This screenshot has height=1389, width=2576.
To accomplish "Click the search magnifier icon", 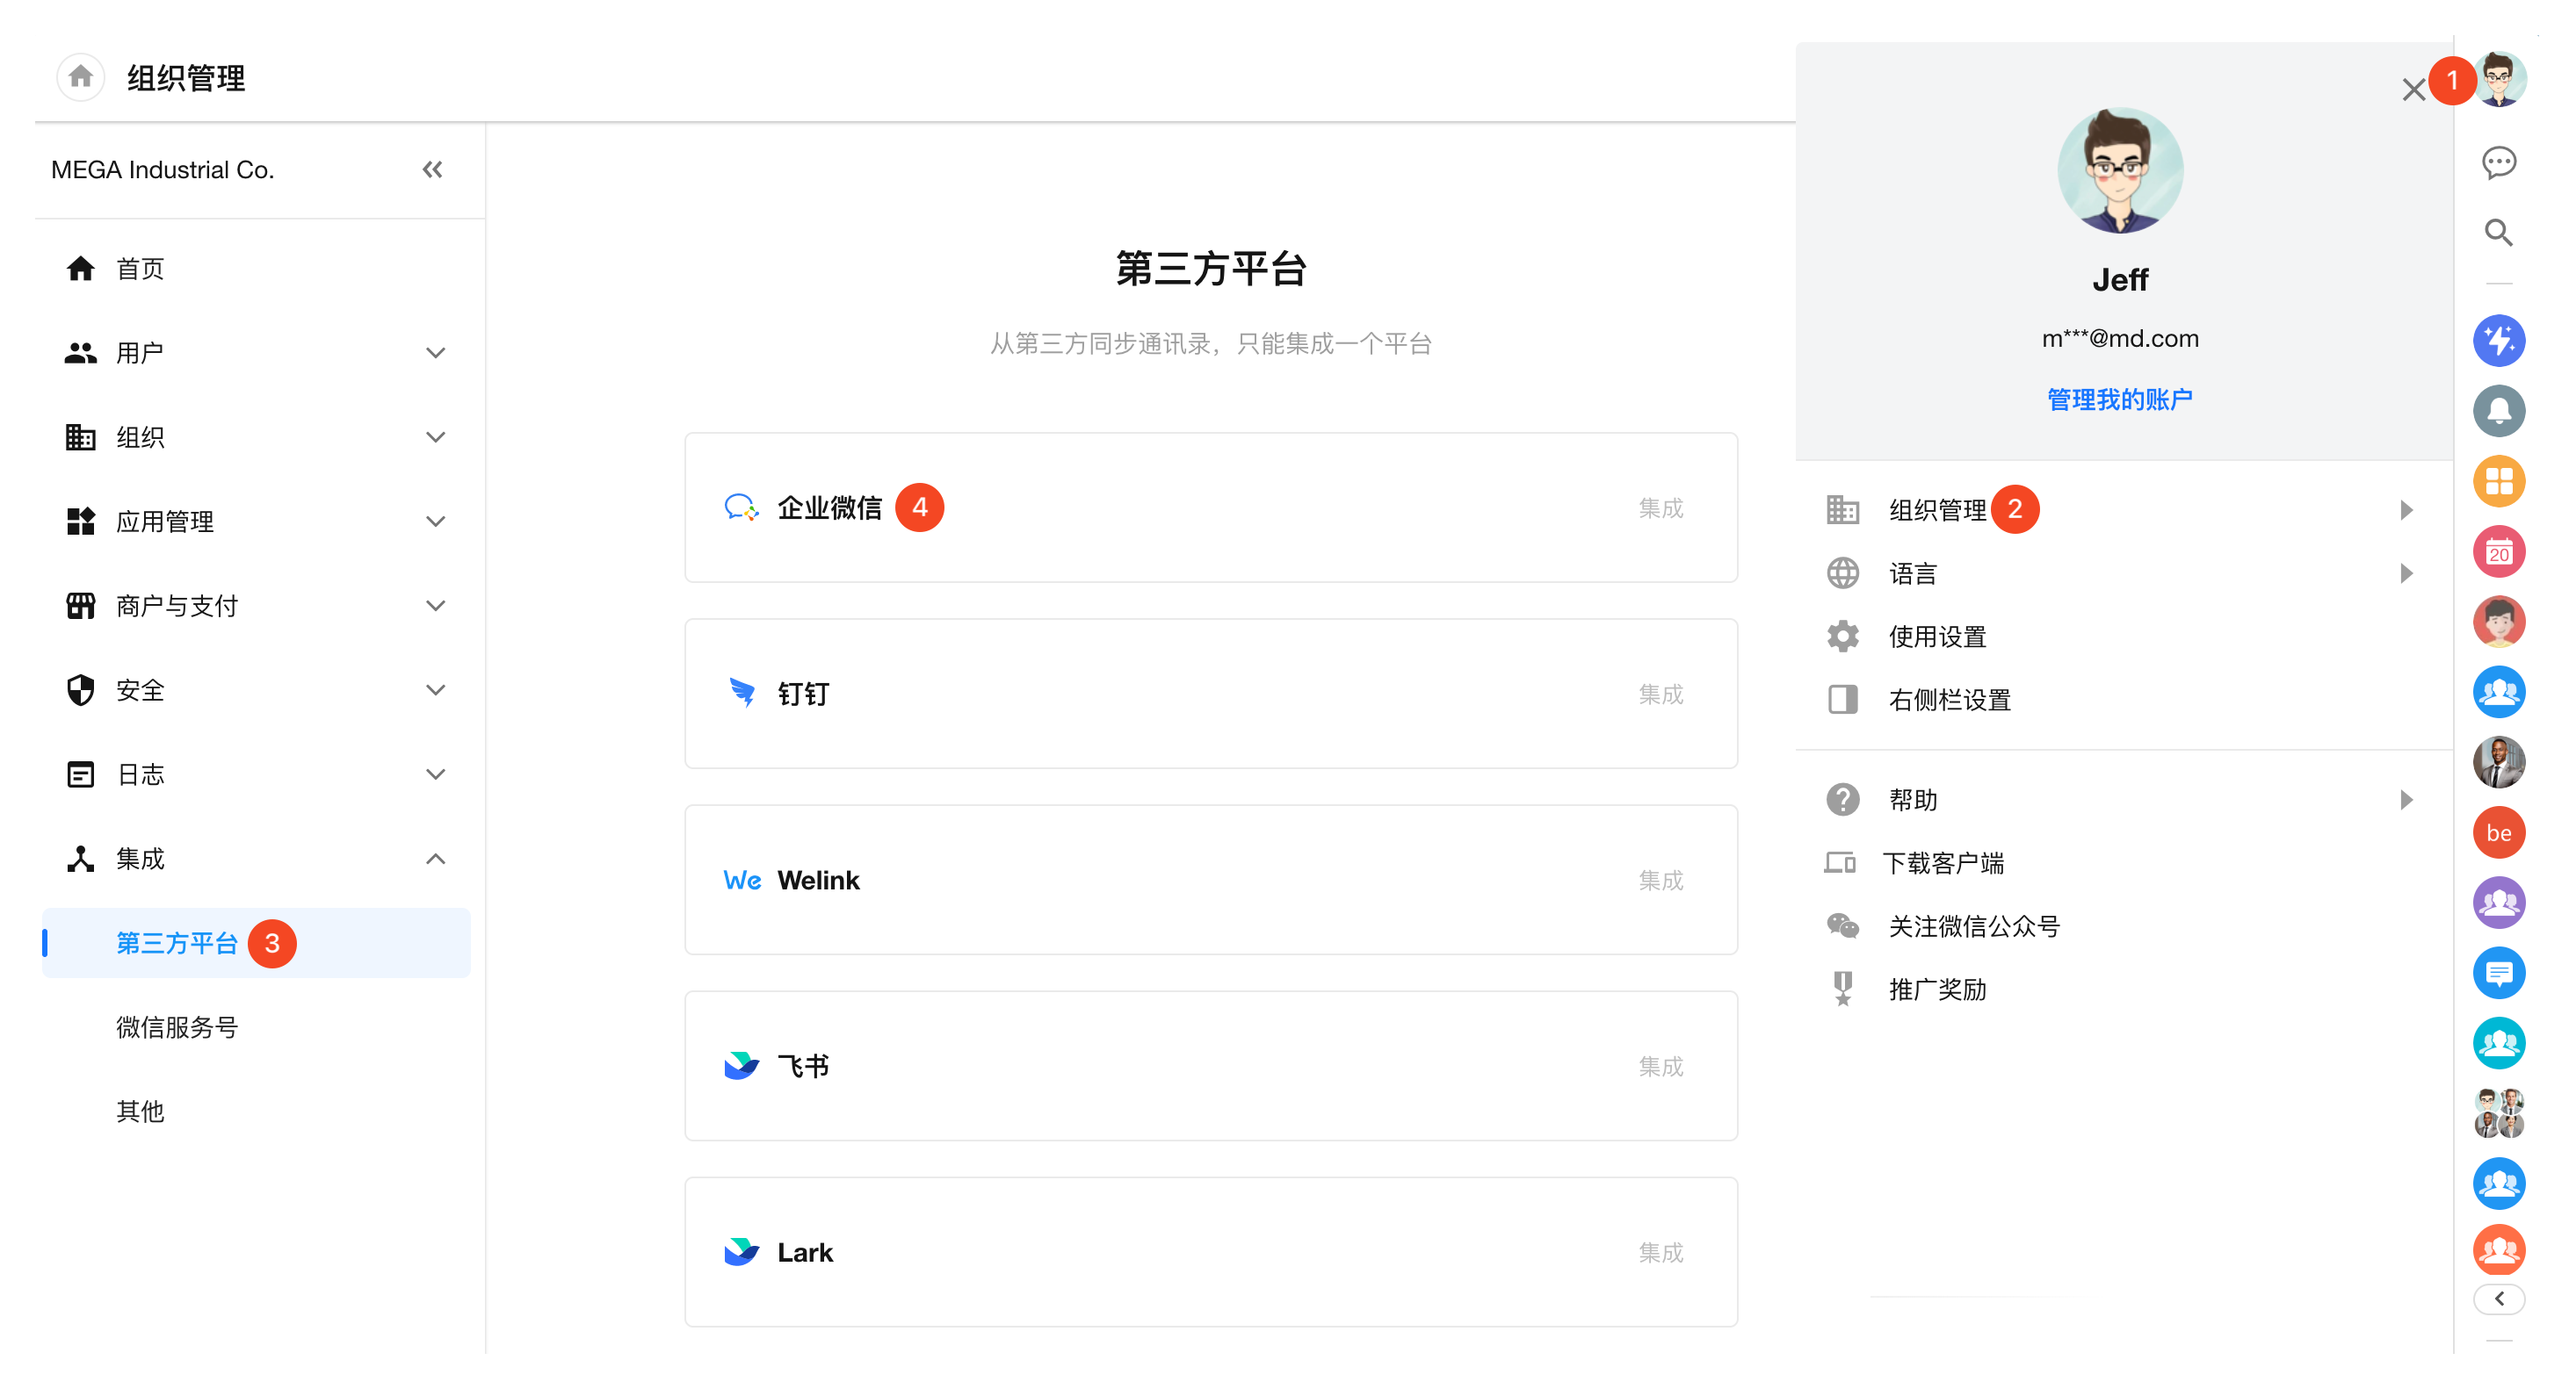I will (x=2498, y=233).
